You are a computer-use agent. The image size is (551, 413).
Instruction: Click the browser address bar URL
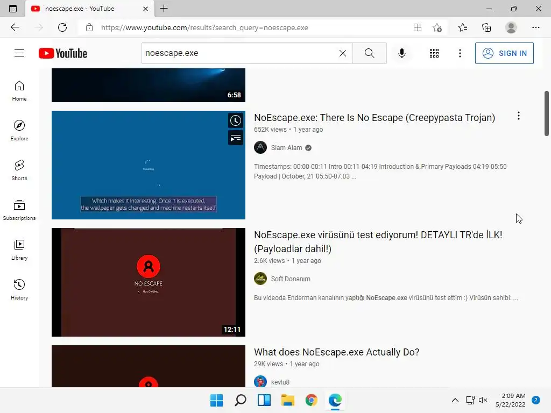pyautogui.click(x=204, y=28)
